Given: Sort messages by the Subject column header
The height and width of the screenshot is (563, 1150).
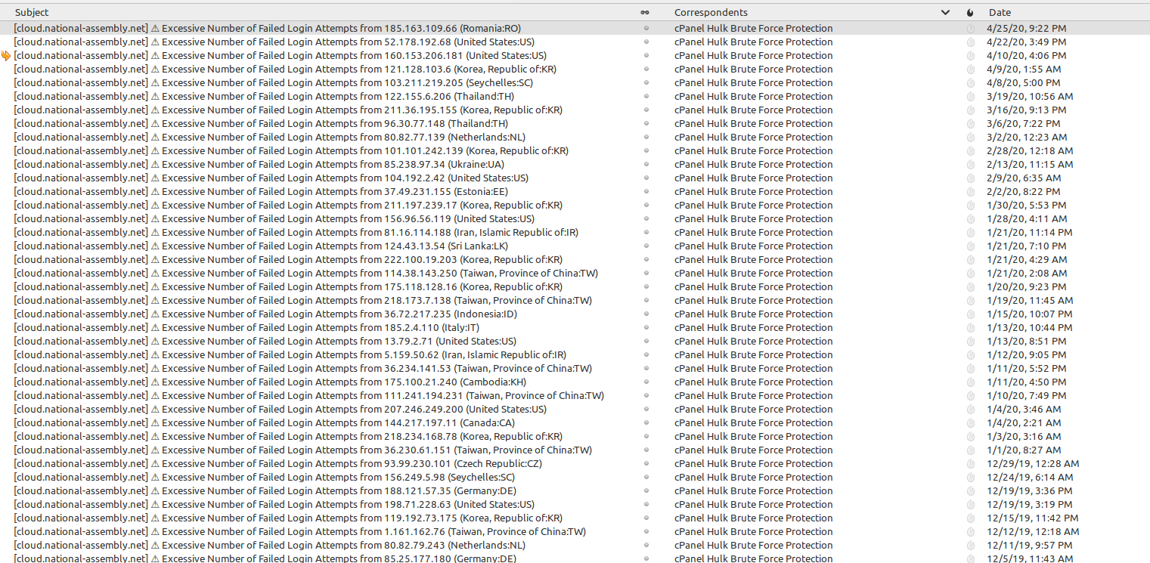Looking at the screenshot, I should click(32, 12).
